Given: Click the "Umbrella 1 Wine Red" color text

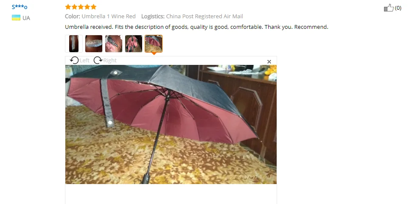Looking at the screenshot, I should 109,16.
